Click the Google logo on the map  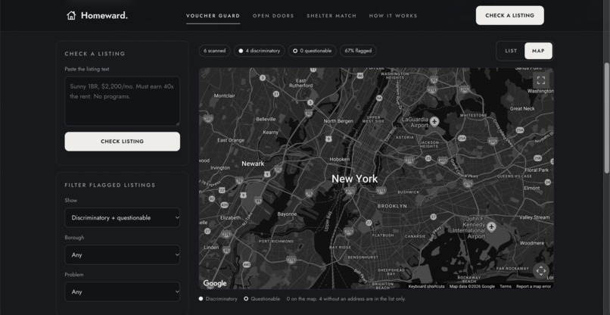[x=215, y=283]
